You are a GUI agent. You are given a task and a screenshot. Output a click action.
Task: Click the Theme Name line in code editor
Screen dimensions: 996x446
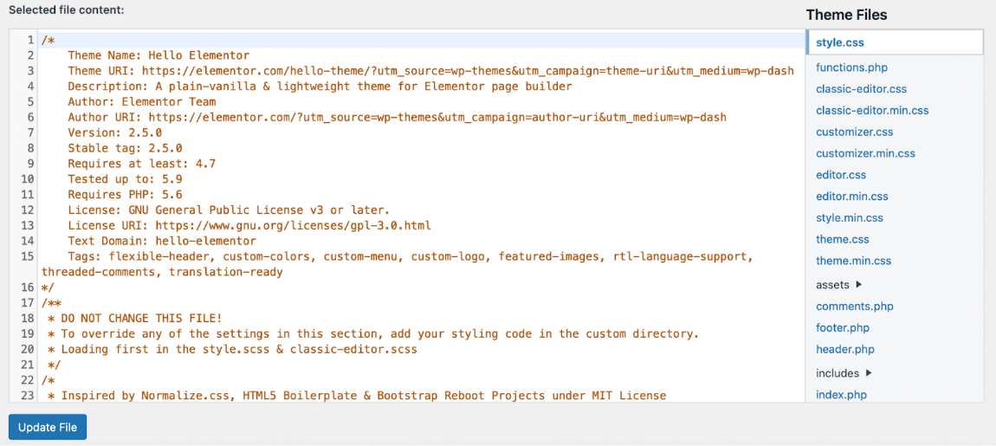(158, 55)
